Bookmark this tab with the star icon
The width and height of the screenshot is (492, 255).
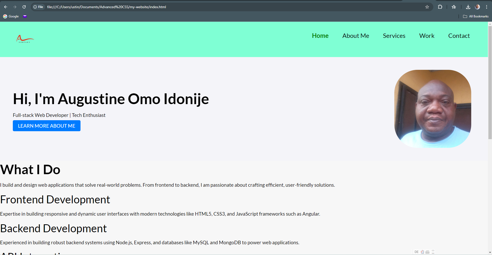(x=427, y=7)
